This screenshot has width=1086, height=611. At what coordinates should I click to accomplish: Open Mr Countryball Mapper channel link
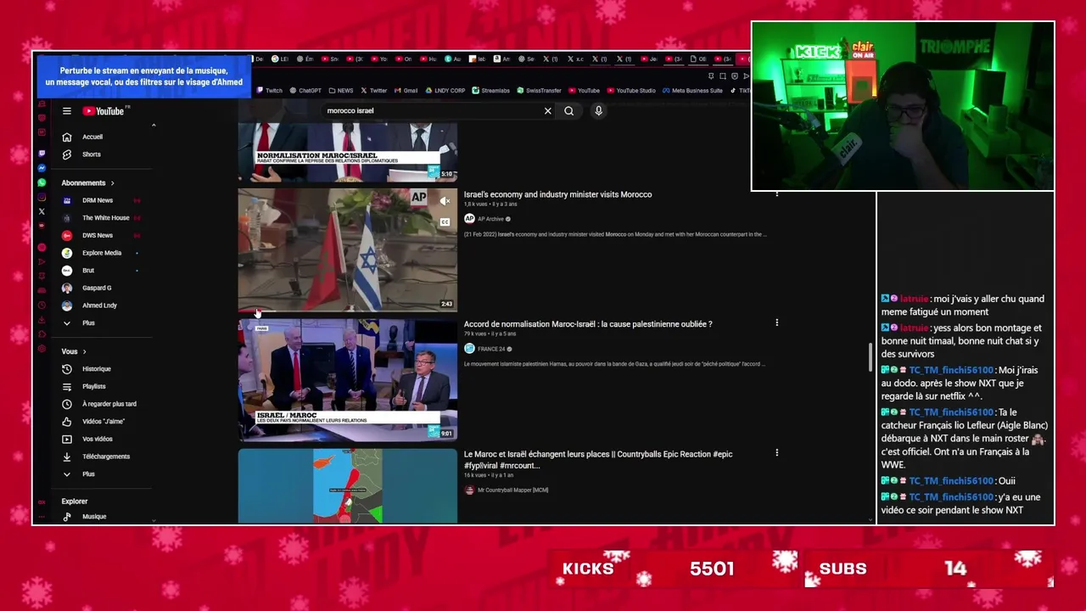[512, 490]
